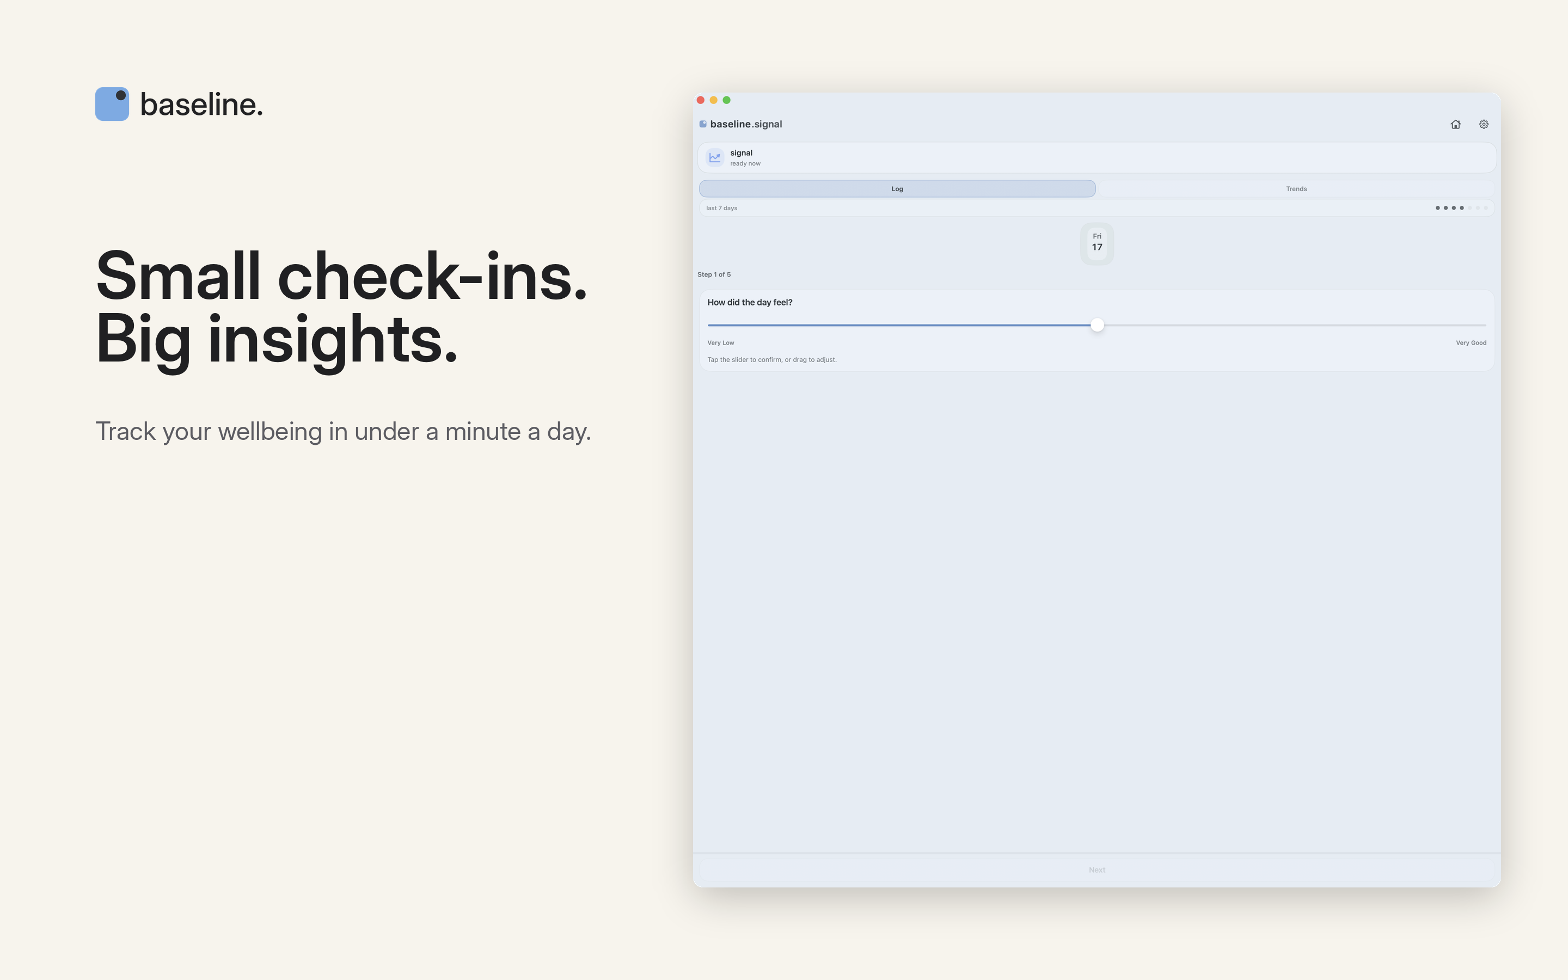Click the signal trend chart icon
This screenshot has width=1568, height=980.
715,157
